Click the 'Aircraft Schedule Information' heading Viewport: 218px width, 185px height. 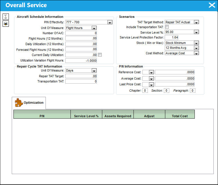point(40,17)
